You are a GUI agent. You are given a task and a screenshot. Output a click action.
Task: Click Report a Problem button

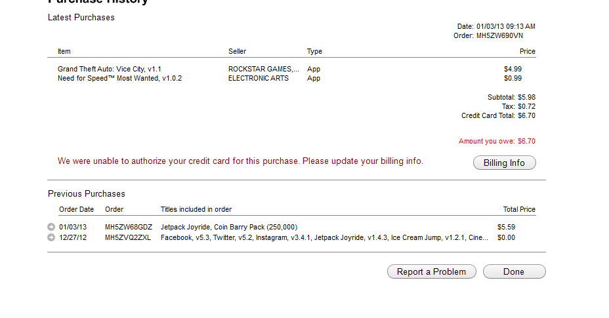coord(432,271)
